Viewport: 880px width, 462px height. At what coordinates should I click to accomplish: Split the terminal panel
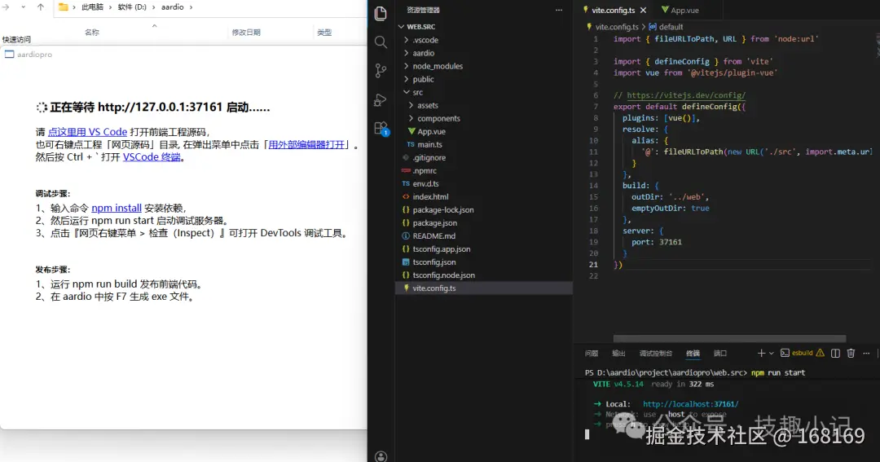point(835,353)
